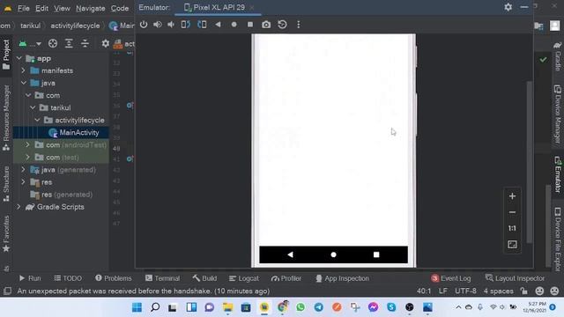Screen dimensions: 564x317
Task: Collapse the app module node
Action: click(x=19, y=58)
